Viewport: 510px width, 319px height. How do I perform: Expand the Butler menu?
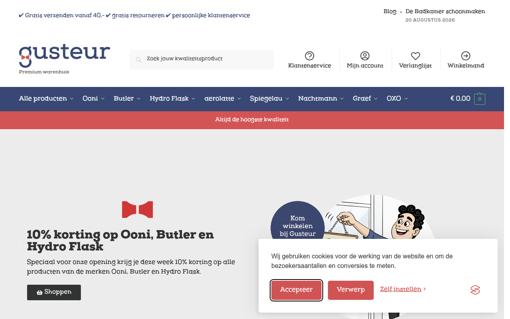click(x=127, y=98)
